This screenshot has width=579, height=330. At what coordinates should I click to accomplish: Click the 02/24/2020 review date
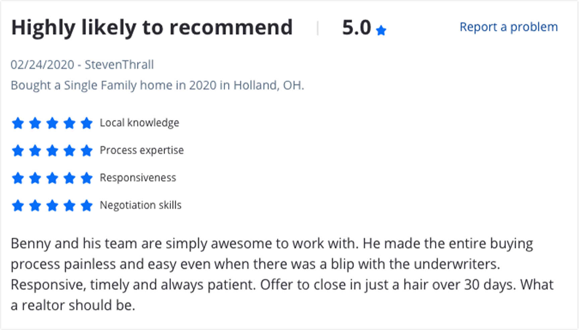[x=42, y=64]
